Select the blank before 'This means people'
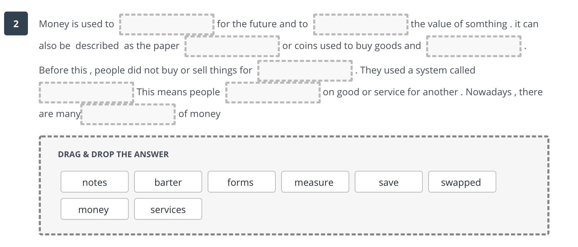Image resolution: width=578 pixels, height=247 pixels. tap(86, 93)
